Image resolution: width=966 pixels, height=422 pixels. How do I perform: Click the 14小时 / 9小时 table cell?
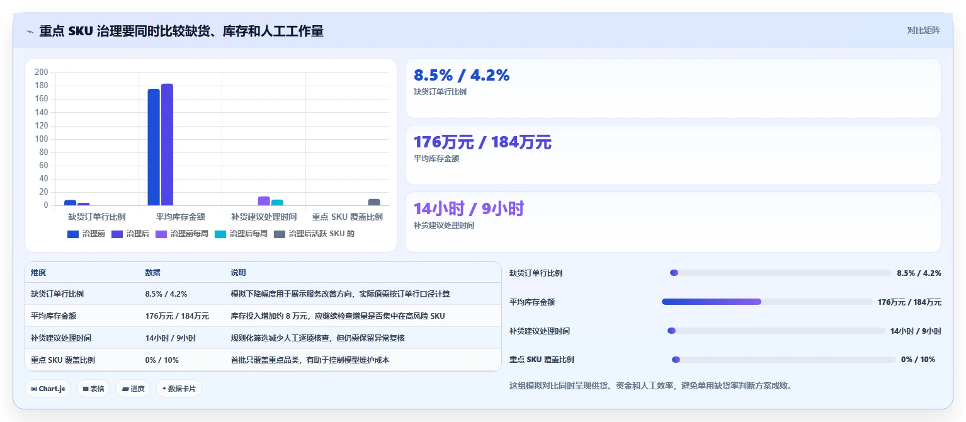171,338
